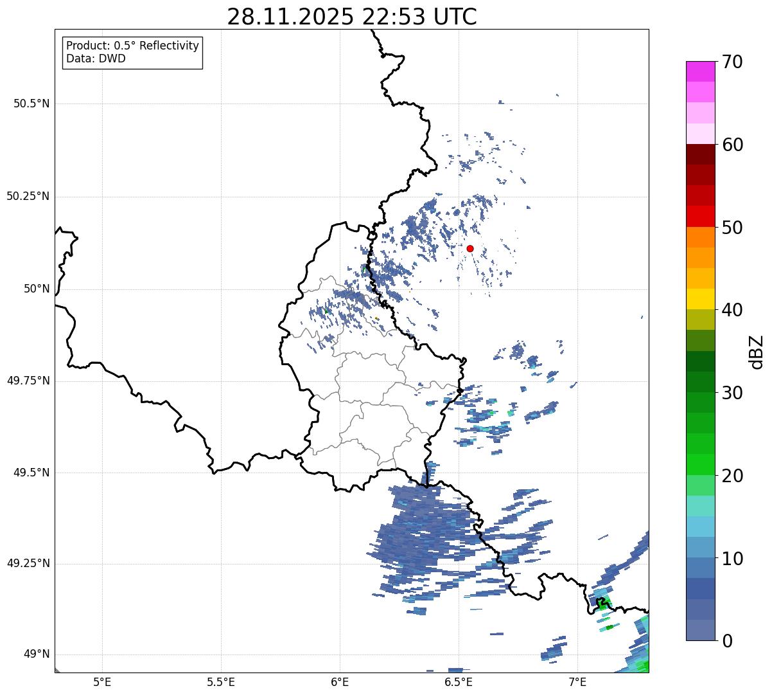Click the colorbar tick label 0
The image size is (772, 695).
[728, 641]
